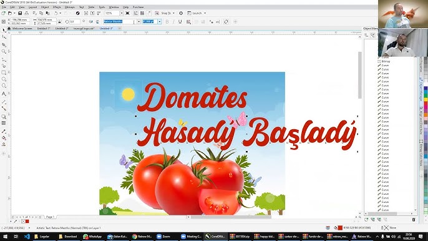Select the Ellipse tool in the toolbox
The width and height of the screenshot is (428, 241).
click(4, 79)
